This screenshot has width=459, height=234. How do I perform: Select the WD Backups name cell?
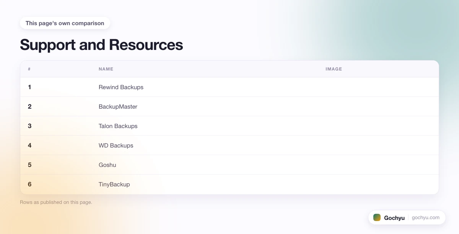tap(116, 146)
